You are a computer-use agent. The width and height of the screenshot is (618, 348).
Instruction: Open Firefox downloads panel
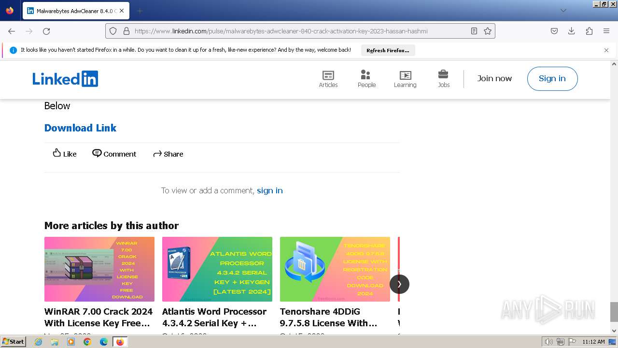coord(572,31)
